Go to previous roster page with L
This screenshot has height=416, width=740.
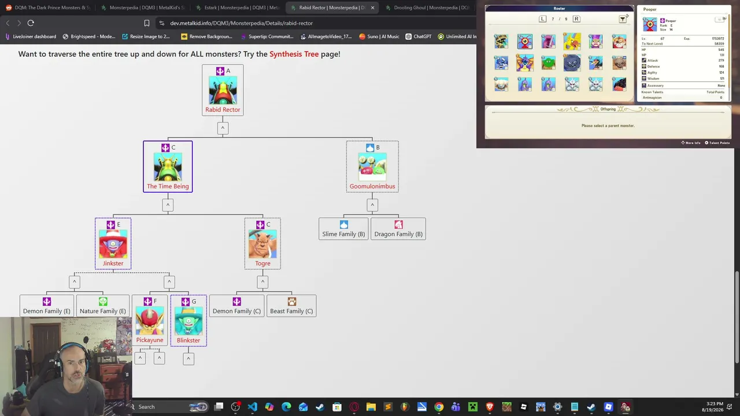tap(542, 19)
